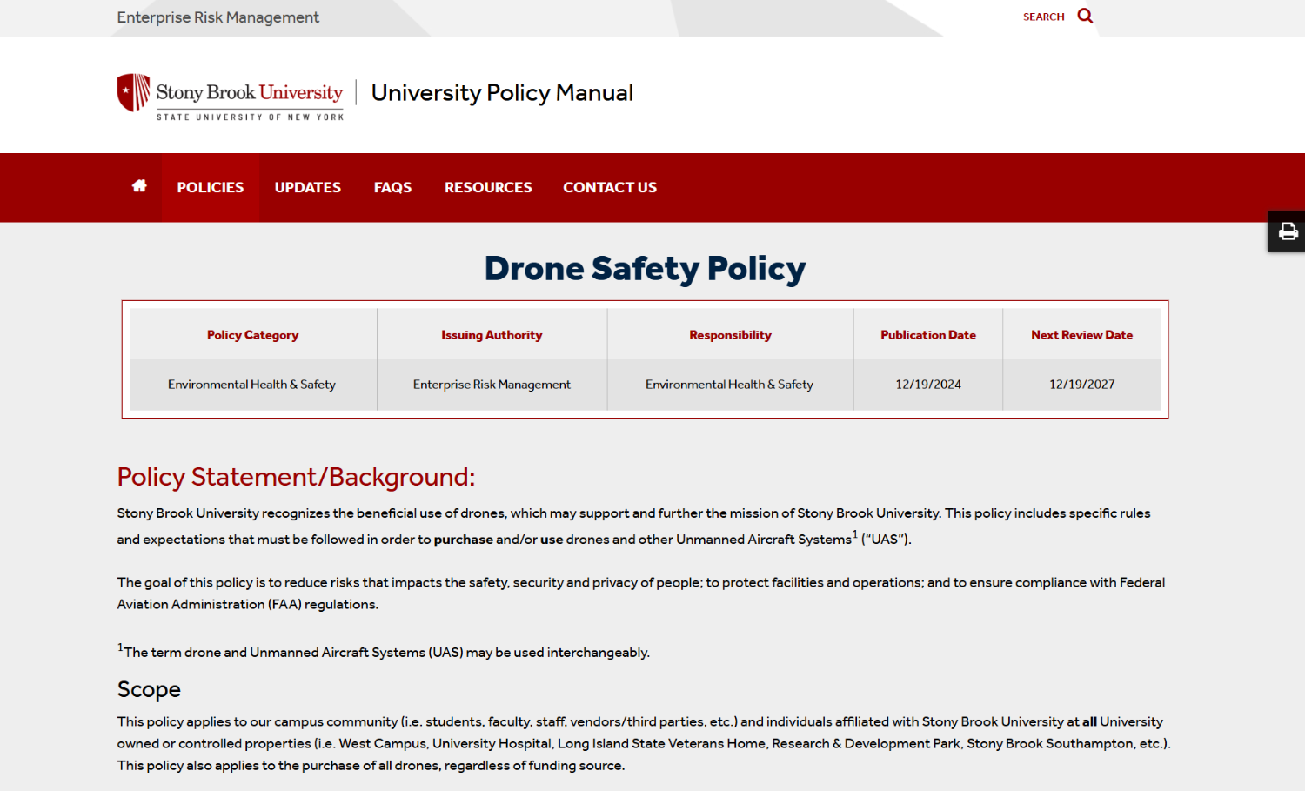The height and width of the screenshot is (791, 1305).
Task: Click the University Policy Manual heading
Action: tap(503, 93)
